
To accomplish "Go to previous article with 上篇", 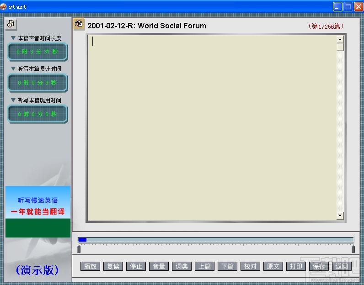I will coord(205,266).
